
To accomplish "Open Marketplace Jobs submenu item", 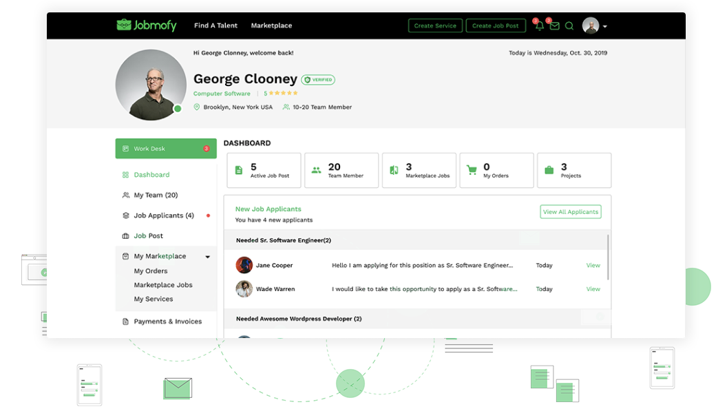I will (163, 285).
